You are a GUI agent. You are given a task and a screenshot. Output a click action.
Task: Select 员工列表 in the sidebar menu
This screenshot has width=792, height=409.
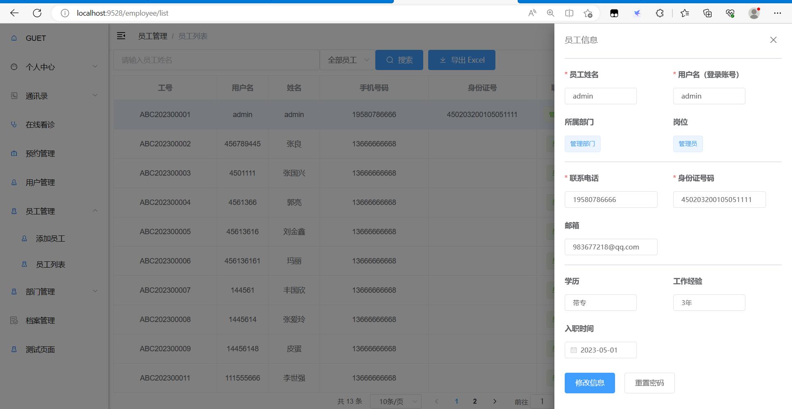pyautogui.click(x=50, y=264)
